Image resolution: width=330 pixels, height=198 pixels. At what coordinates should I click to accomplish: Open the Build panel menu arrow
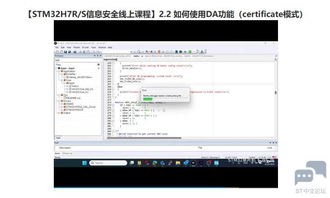click(270, 143)
